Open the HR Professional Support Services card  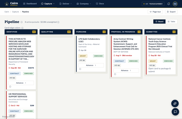18,95
